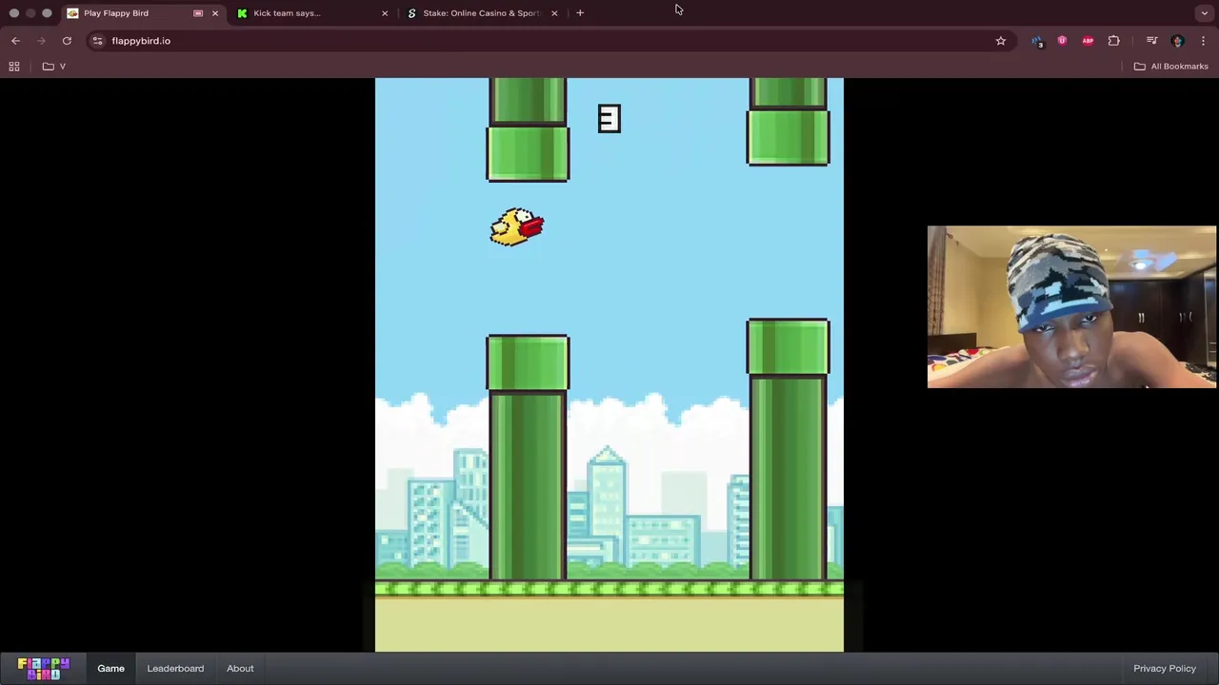Click the Flappy Bird logo in footer
The image size is (1219, 685).
pos(44,668)
